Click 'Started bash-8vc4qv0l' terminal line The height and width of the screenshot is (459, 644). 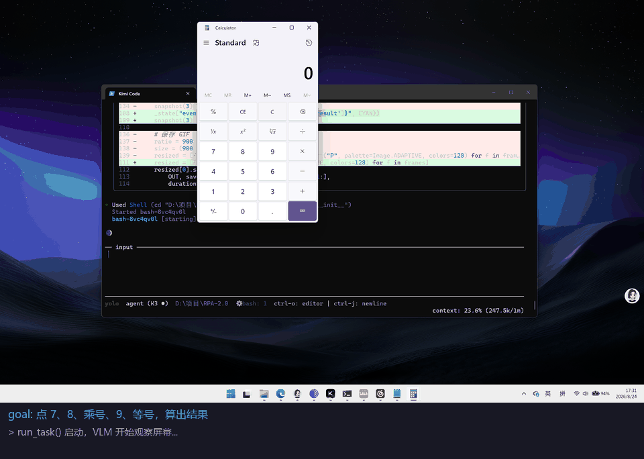[x=149, y=212]
